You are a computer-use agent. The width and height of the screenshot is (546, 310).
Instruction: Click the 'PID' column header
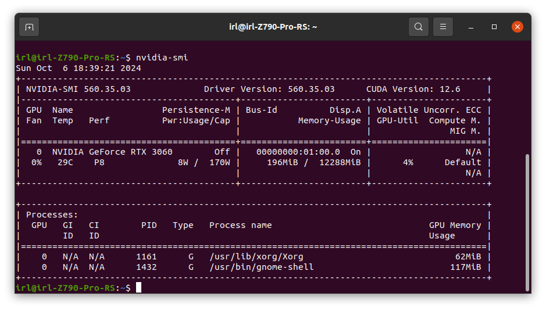149,225
